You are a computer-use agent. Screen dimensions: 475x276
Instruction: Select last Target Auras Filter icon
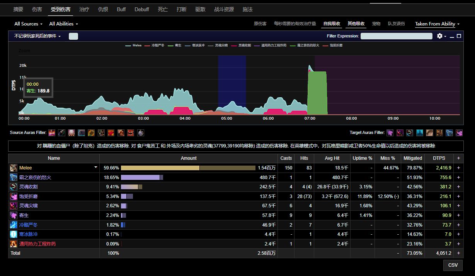[459, 133]
